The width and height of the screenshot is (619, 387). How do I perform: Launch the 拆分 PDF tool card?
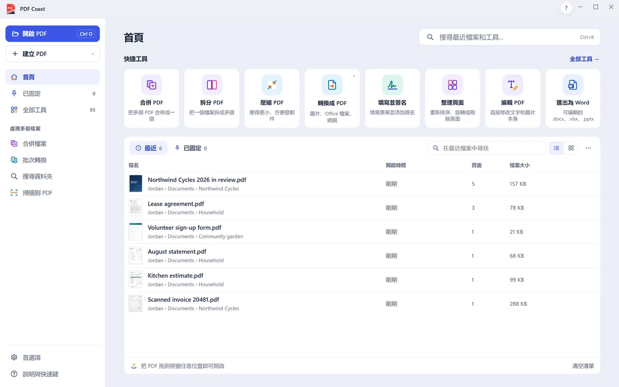[x=212, y=98]
